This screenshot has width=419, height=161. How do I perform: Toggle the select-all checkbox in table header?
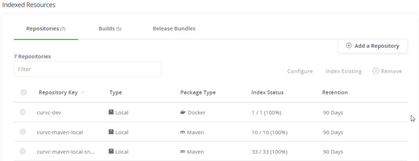click(x=24, y=92)
